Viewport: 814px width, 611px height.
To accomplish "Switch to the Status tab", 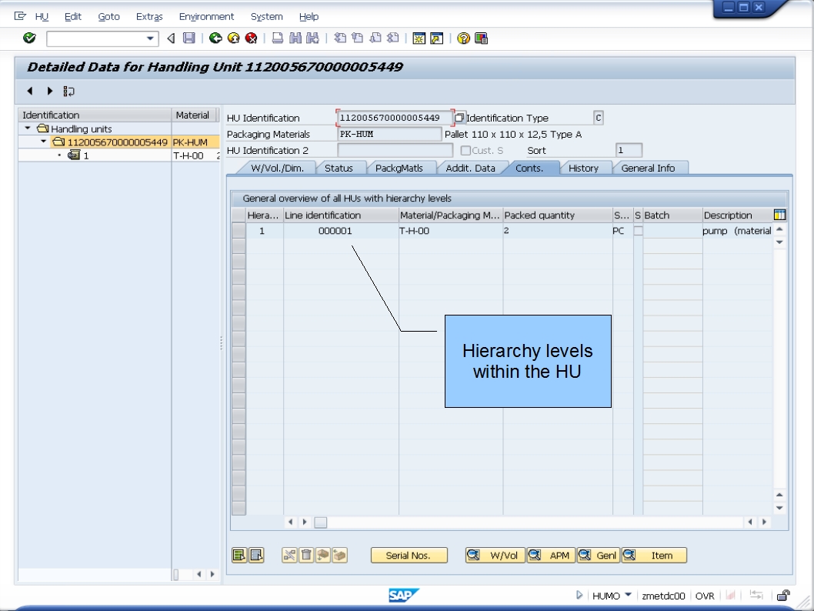I will (x=339, y=167).
